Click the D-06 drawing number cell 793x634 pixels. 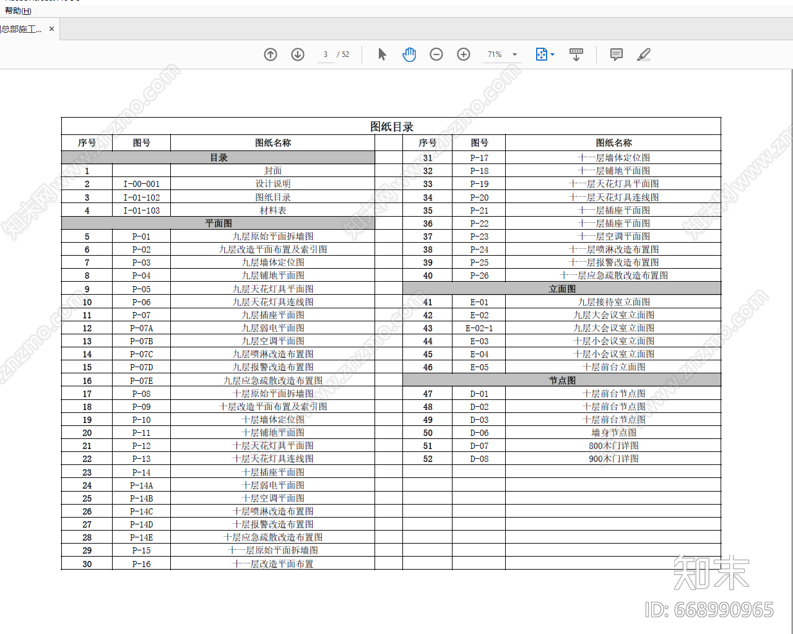(479, 433)
